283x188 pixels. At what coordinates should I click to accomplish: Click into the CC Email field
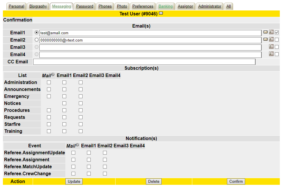tap(144, 62)
